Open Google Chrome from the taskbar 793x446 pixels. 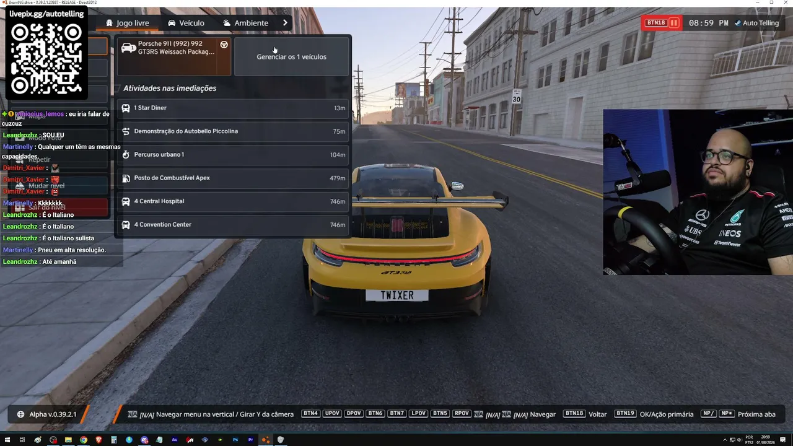[x=83, y=440]
